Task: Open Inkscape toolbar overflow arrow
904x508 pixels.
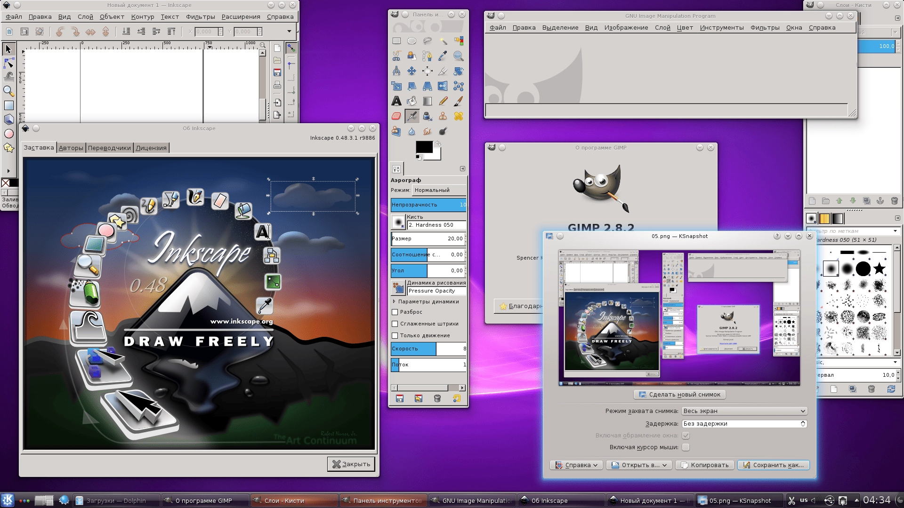Action: pyautogui.click(x=289, y=32)
